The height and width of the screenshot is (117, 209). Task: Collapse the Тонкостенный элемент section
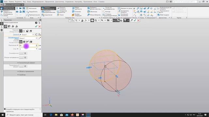(x=23, y=63)
